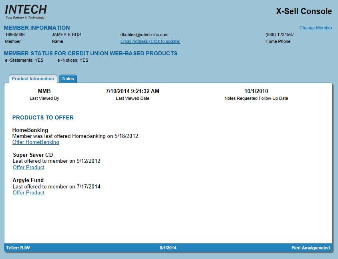
Task: Click First Amalgamated in the footer
Action: click(310, 248)
